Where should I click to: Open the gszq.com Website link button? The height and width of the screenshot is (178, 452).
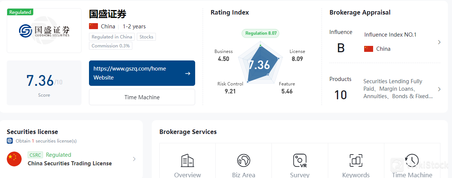pyautogui.click(x=142, y=73)
